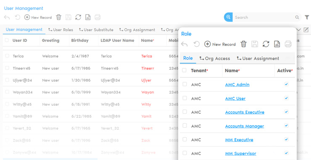The height and width of the screenshot is (160, 311).
Task: Open the Org Access tab in Role panel
Action: coord(215,59)
